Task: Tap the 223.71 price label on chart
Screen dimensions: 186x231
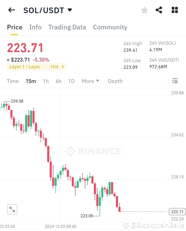Action: coord(177,212)
